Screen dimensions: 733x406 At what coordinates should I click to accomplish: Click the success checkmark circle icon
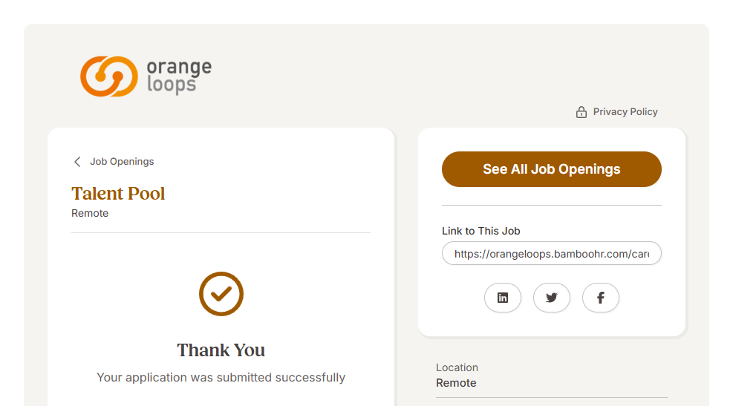pos(221,294)
